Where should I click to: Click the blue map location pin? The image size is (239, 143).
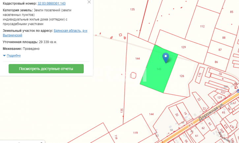(166, 58)
